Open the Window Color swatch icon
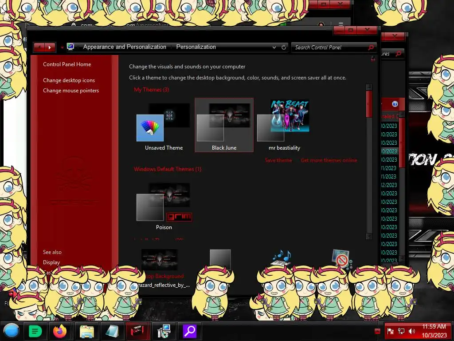The image size is (454, 341). (220, 259)
